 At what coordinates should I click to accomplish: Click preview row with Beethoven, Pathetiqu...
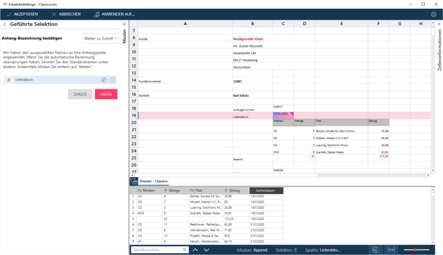206,224
